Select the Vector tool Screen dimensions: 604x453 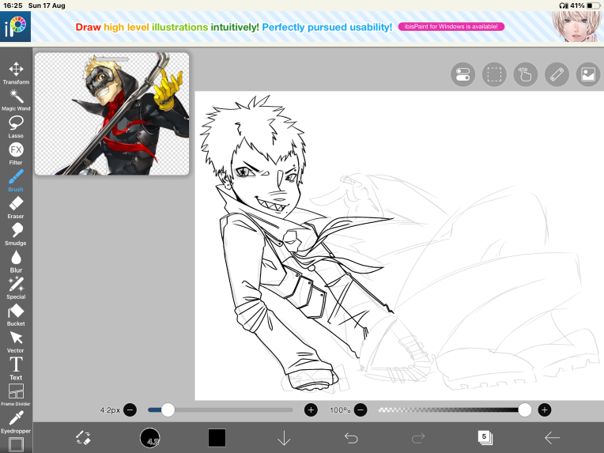[x=16, y=342]
